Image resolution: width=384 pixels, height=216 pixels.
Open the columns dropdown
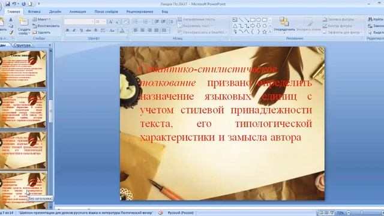pyautogui.click(x=166, y=31)
